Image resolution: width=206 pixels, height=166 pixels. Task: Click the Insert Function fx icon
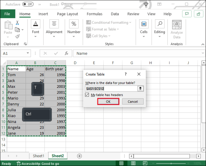click(67, 53)
